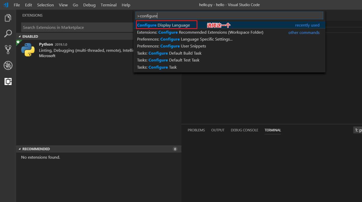Click the Python extension name

click(x=46, y=44)
